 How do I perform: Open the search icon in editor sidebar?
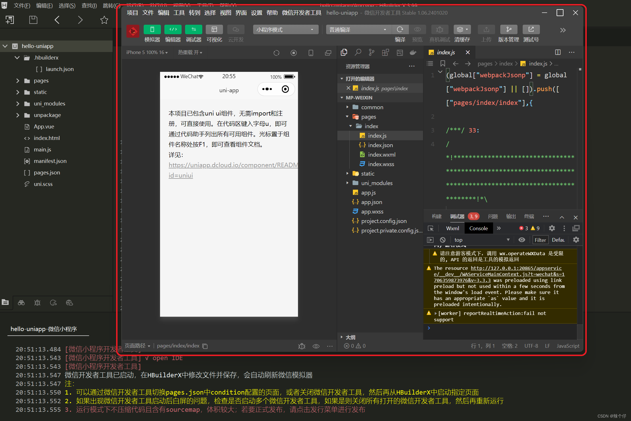click(x=358, y=52)
